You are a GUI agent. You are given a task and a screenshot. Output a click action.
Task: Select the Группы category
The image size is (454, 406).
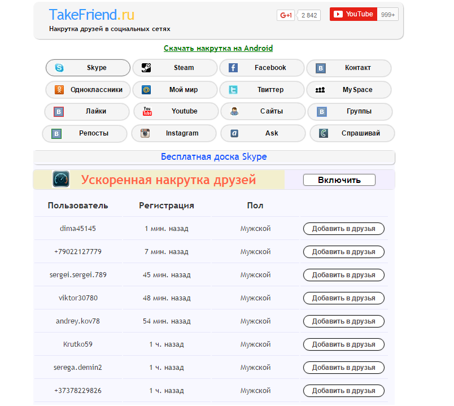(x=350, y=111)
